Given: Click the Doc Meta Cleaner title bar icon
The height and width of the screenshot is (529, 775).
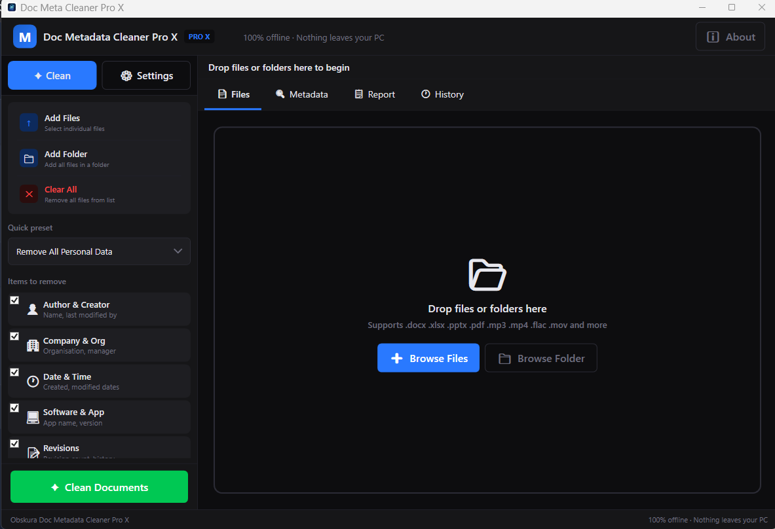Looking at the screenshot, I should coord(12,7).
